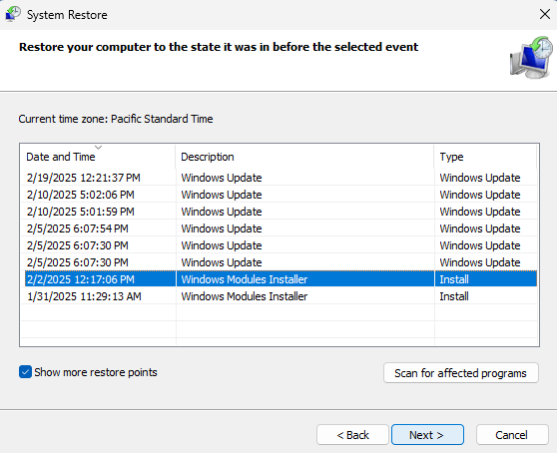557x453 pixels.
Task: Close the System Restore dialog
Action: coord(545,14)
